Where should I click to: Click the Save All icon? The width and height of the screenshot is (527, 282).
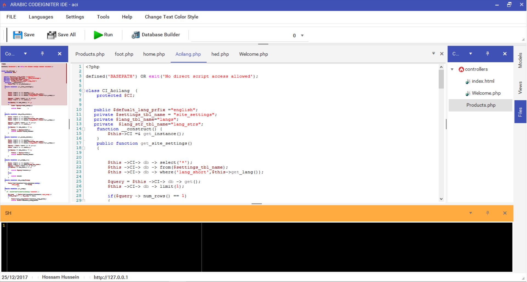pos(51,35)
